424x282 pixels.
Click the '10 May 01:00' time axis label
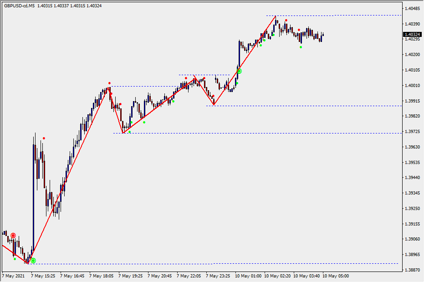click(x=248, y=276)
